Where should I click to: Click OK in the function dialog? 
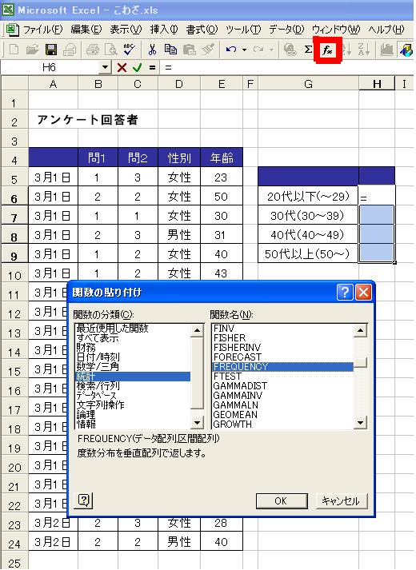coord(281,501)
